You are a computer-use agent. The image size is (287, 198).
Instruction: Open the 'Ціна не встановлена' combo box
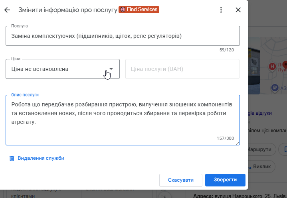click(56, 69)
